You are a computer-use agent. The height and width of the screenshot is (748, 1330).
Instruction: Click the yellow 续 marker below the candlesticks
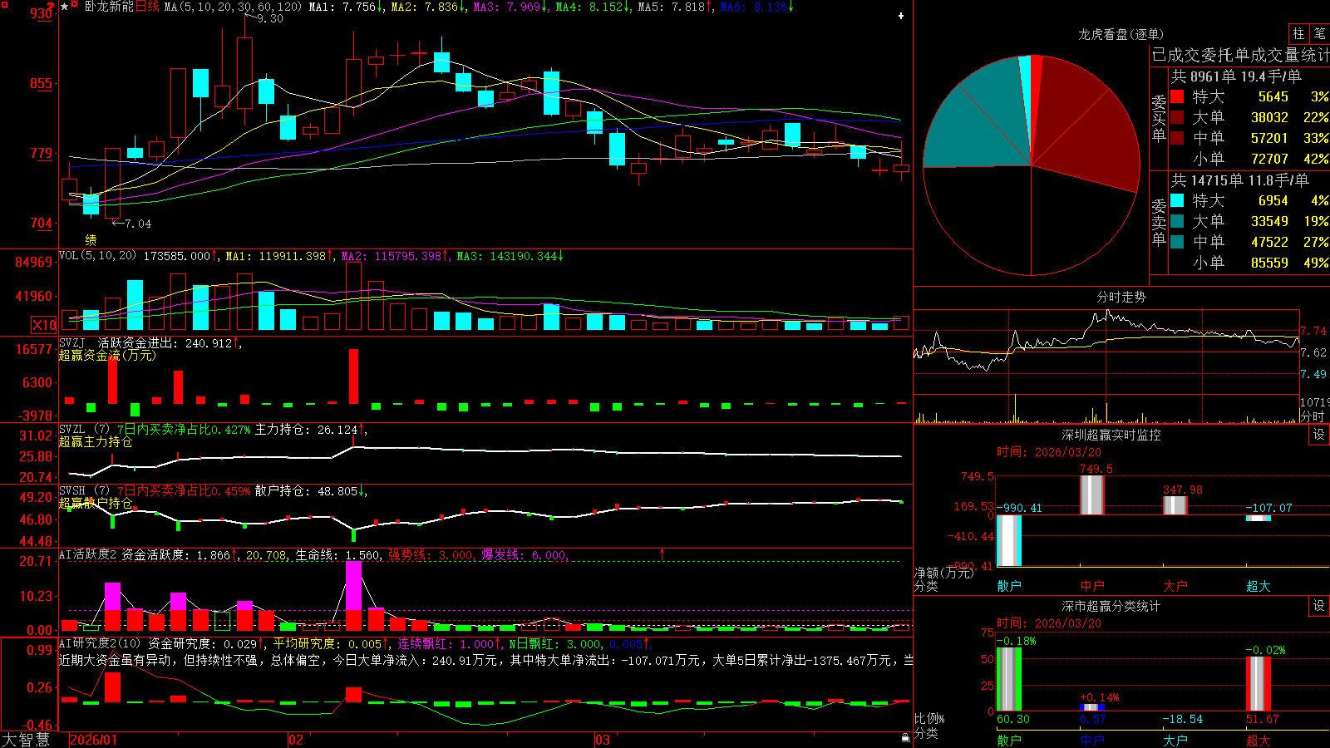coord(91,240)
